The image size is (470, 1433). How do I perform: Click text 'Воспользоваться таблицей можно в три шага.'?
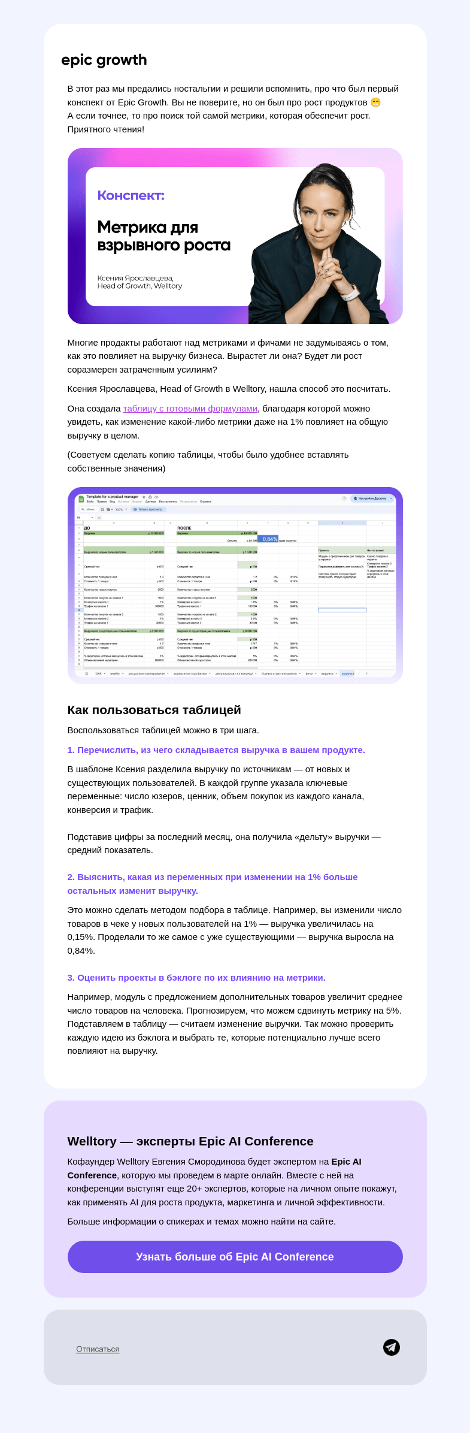point(163,730)
